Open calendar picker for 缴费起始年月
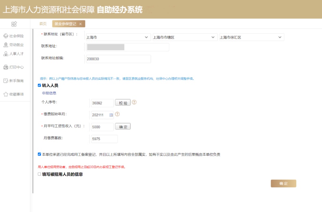 [111, 115]
